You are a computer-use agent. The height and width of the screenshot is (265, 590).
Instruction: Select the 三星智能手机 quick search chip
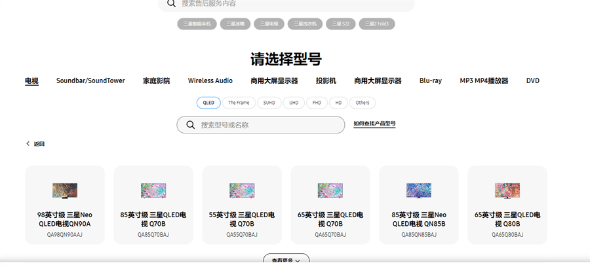point(197,24)
